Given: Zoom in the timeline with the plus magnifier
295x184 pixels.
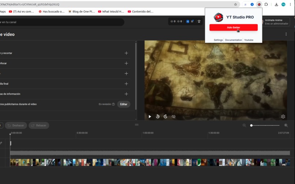Looking at the screenshot, I should [x=286, y=125].
